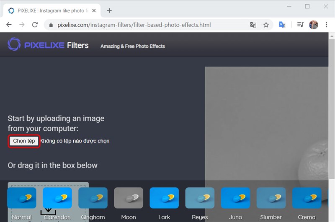Apply the Gingham filter thumbnail

(93, 198)
